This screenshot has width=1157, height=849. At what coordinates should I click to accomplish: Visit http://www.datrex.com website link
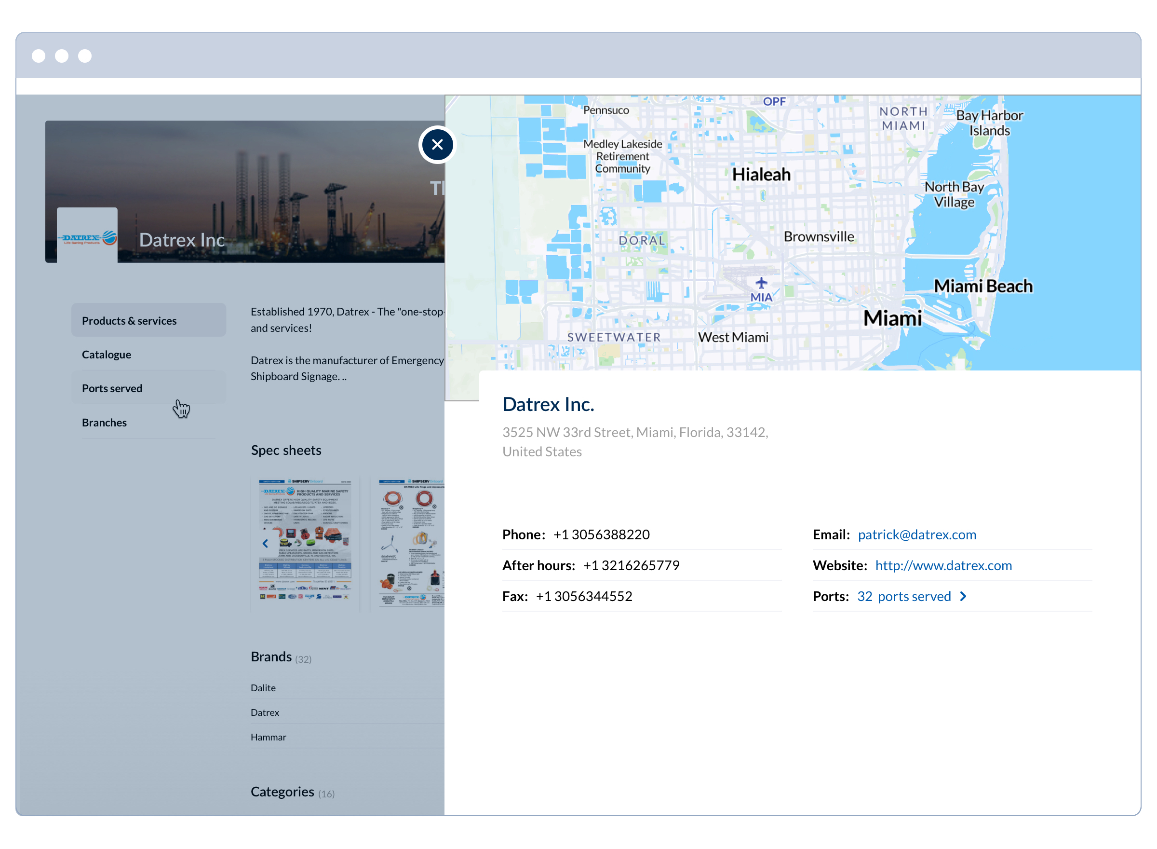point(944,565)
